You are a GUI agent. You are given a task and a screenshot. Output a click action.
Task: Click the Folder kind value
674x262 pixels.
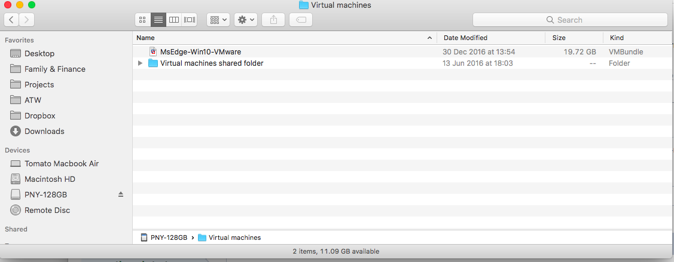620,63
